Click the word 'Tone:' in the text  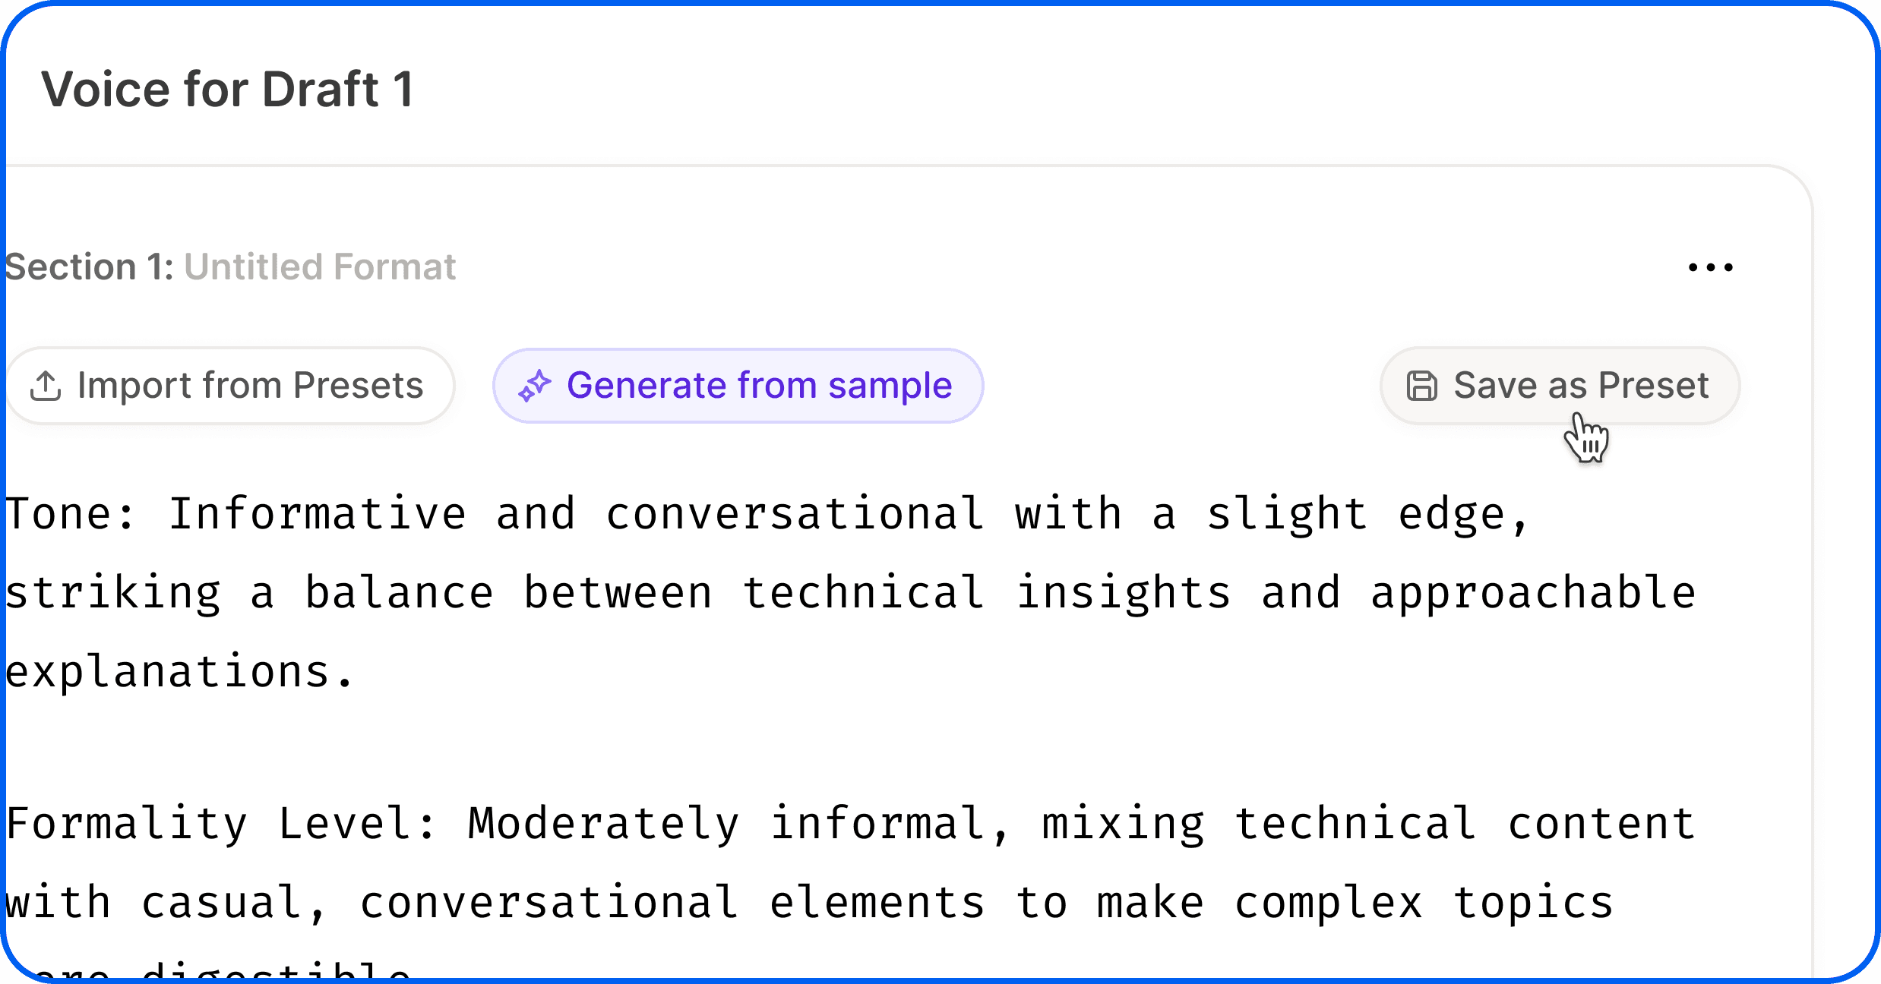[x=70, y=515]
